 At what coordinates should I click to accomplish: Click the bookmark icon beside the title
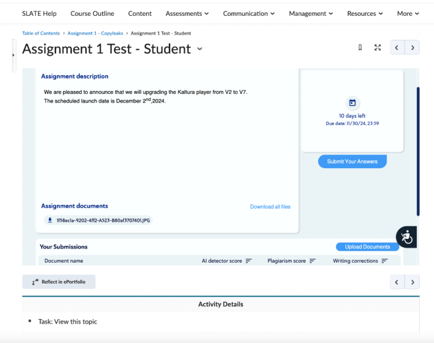360,48
